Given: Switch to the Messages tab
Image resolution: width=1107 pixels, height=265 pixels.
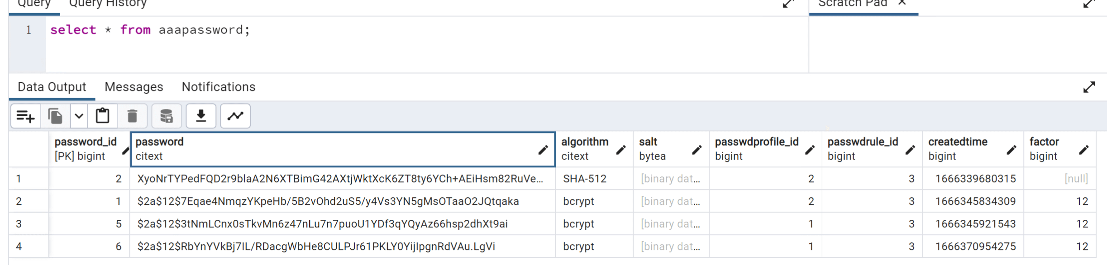Looking at the screenshot, I should (x=134, y=87).
